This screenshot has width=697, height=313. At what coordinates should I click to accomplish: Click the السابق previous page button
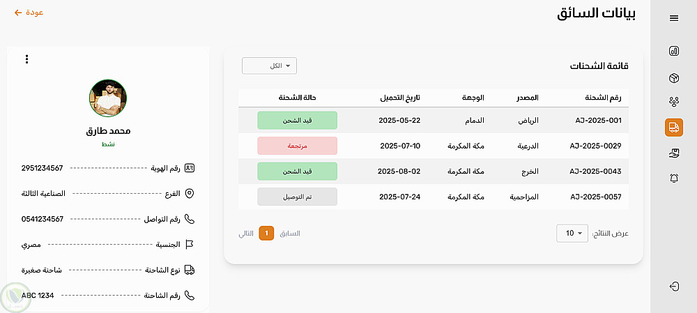290,234
